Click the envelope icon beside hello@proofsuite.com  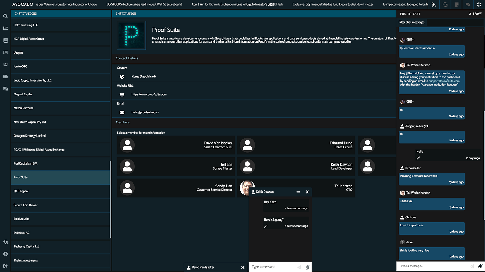(x=122, y=113)
